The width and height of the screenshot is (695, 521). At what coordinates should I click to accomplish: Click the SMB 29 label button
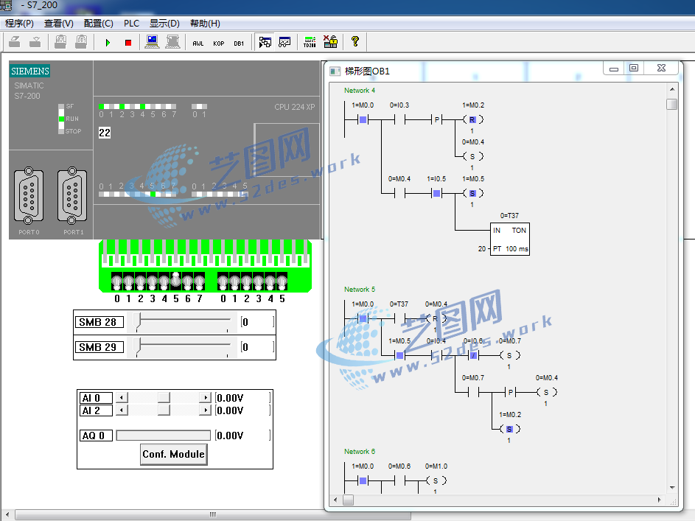[99, 347]
